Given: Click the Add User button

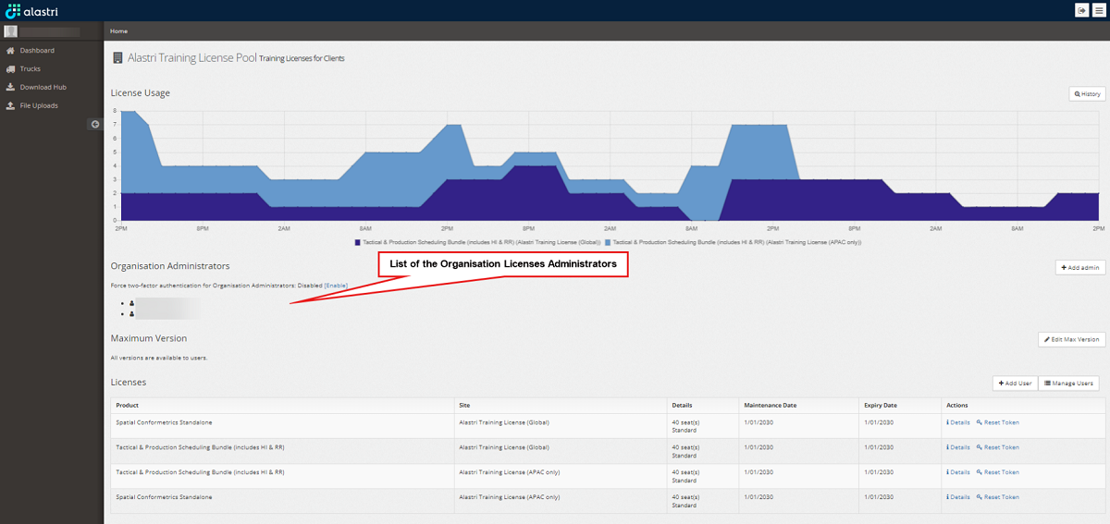Looking at the screenshot, I should [1015, 383].
